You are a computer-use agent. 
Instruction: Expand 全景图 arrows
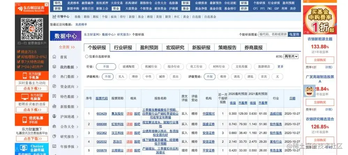(x=73, y=47)
